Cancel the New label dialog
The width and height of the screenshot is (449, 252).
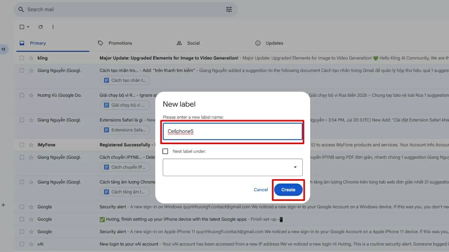coord(260,190)
